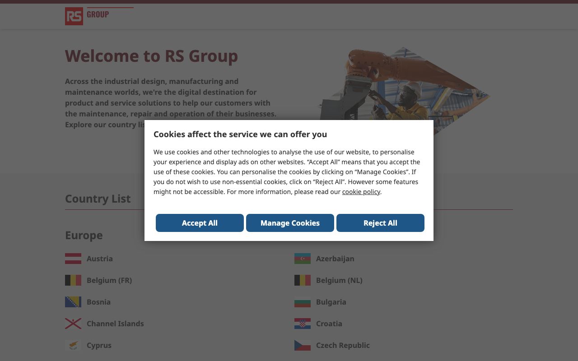Accept all cookies
Viewport: 578px width, 361px height.
(200, 223)
